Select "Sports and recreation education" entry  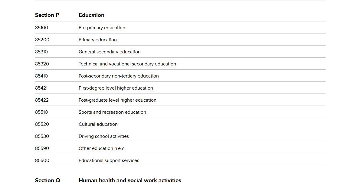tap(112, 112)
